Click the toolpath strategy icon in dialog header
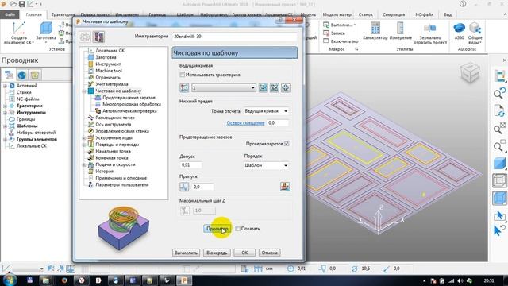508x286 pixels. pos(98,37)
